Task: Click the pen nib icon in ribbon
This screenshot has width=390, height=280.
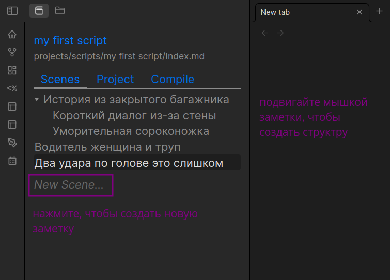Action: tap(12, 143)
